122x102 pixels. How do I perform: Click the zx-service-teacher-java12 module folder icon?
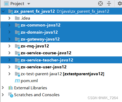tap(17, 60)
